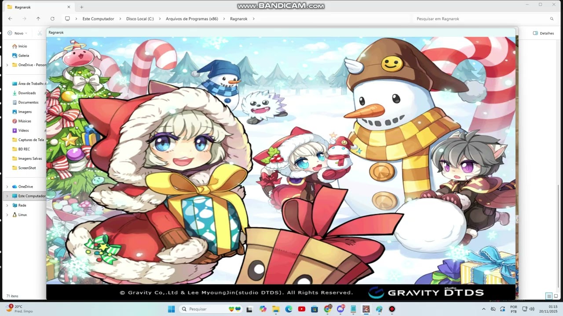Image resolution: width=563 pixels, height=316 pixels.
Task: Select the Ragnarok tab in File Explorer
Action: (x=39, y=7)
